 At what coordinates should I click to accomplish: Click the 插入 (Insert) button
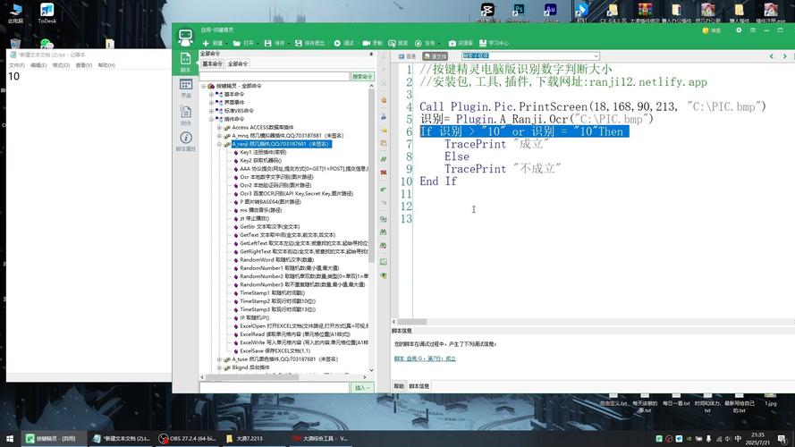(x=362, y=388)
